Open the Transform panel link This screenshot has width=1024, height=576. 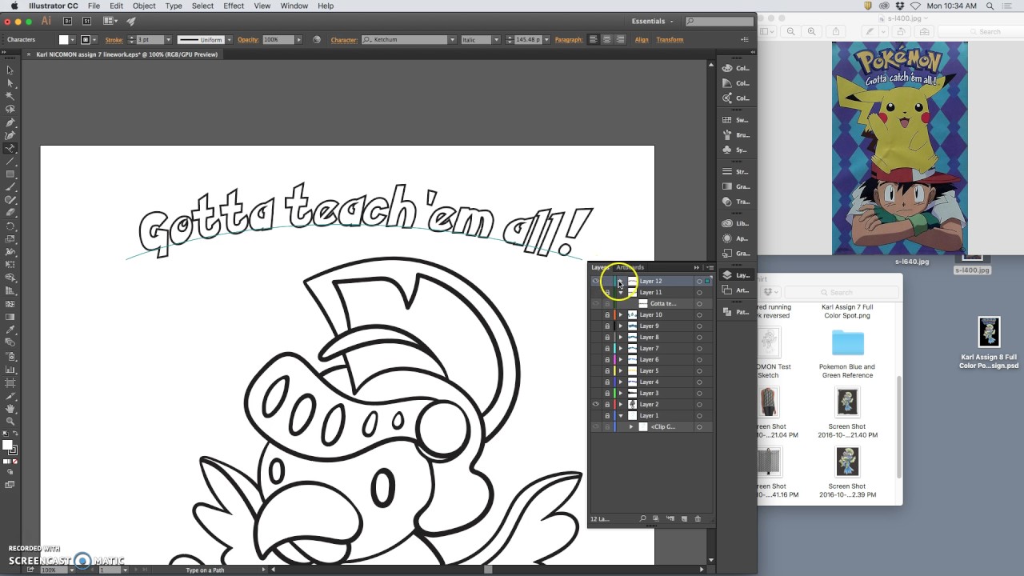pos(670,40)
